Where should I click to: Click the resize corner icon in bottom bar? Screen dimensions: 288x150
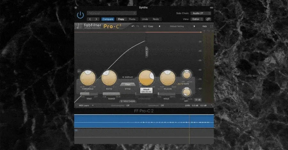click(x=212, y=106)
